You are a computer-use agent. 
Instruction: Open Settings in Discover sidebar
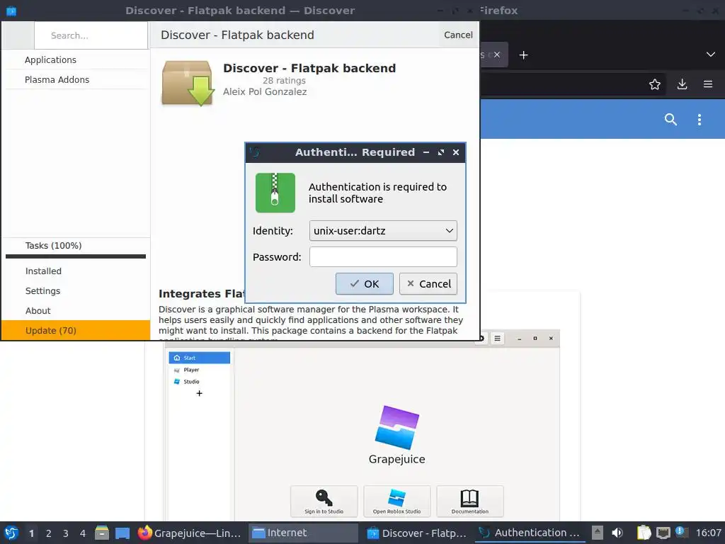click(x=75, y=291)
